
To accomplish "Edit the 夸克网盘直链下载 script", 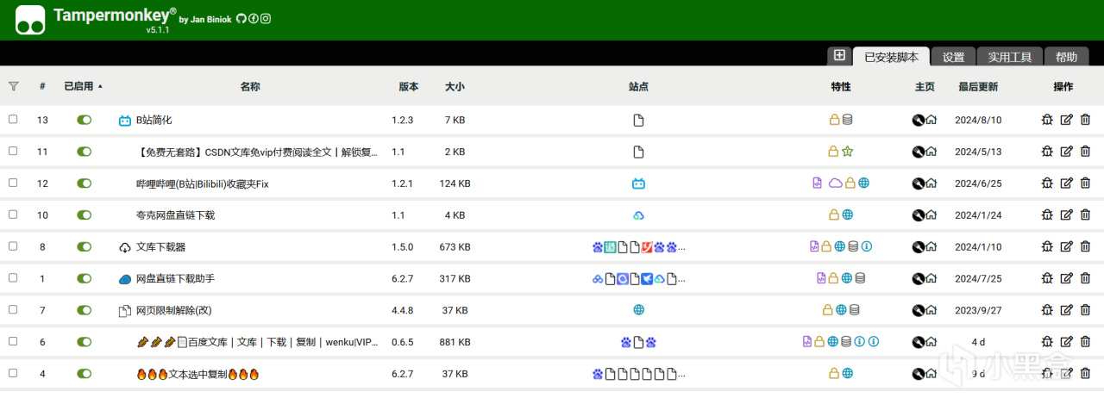I will (x=1066, y=215).
